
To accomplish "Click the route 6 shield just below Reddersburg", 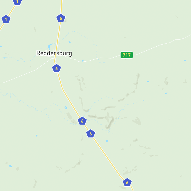I will pos(57,68).
